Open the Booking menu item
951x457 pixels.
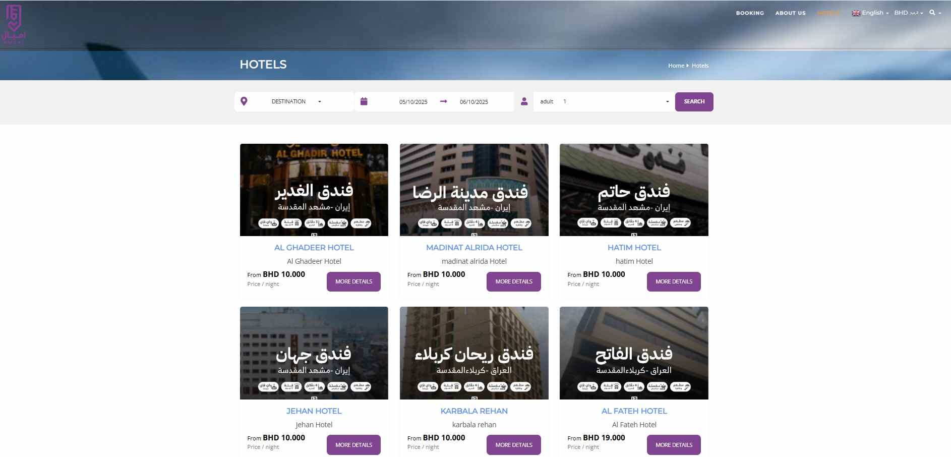point(749,13)
